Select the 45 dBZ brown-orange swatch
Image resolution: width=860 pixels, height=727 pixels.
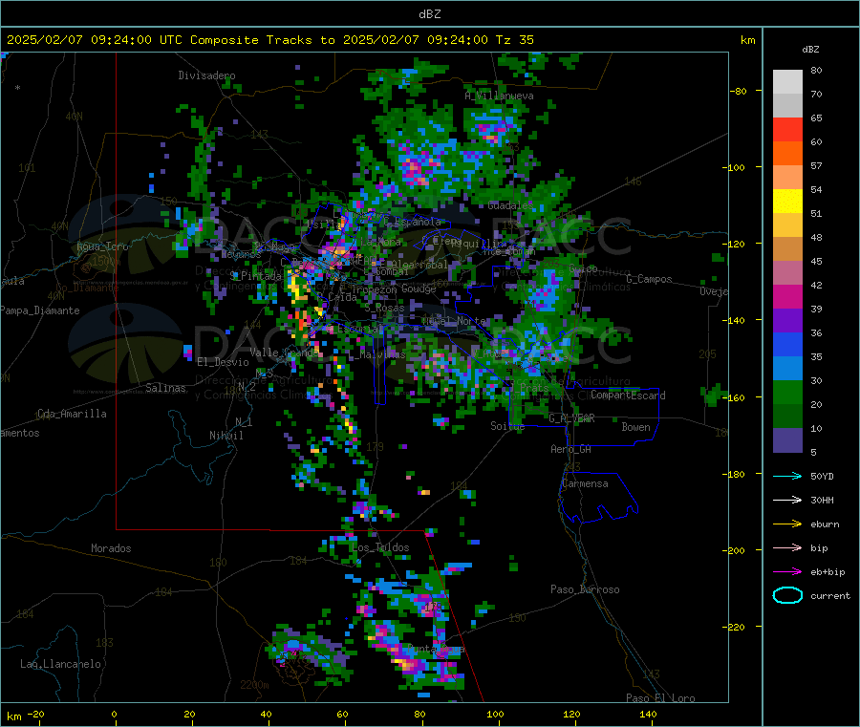[787, 249]
